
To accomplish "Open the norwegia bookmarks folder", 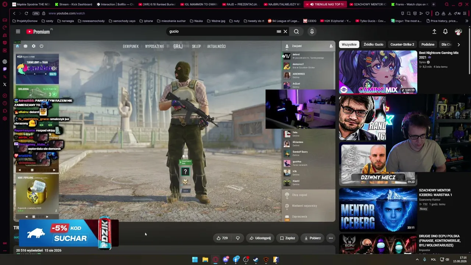I will [x=65, y=21].
